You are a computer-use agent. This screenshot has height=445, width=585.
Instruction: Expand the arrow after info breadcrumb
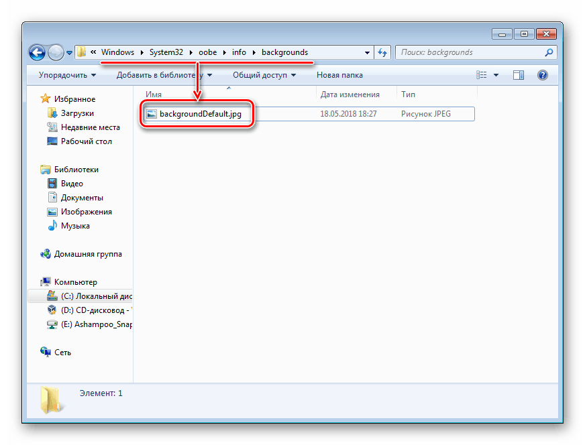pos(254,52)
